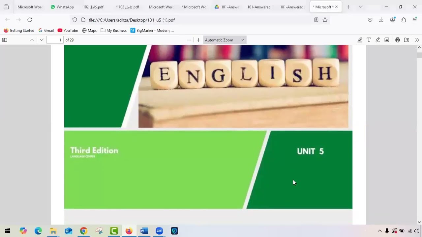Viewport: 422px width, 237px height.
Task: Open the Firefox application menu
Action: (x=415, y=20)
